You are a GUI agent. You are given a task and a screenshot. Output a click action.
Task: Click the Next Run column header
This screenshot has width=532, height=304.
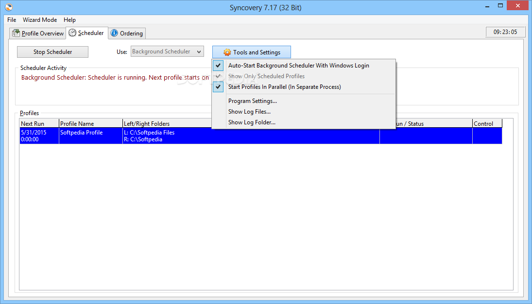39,123
